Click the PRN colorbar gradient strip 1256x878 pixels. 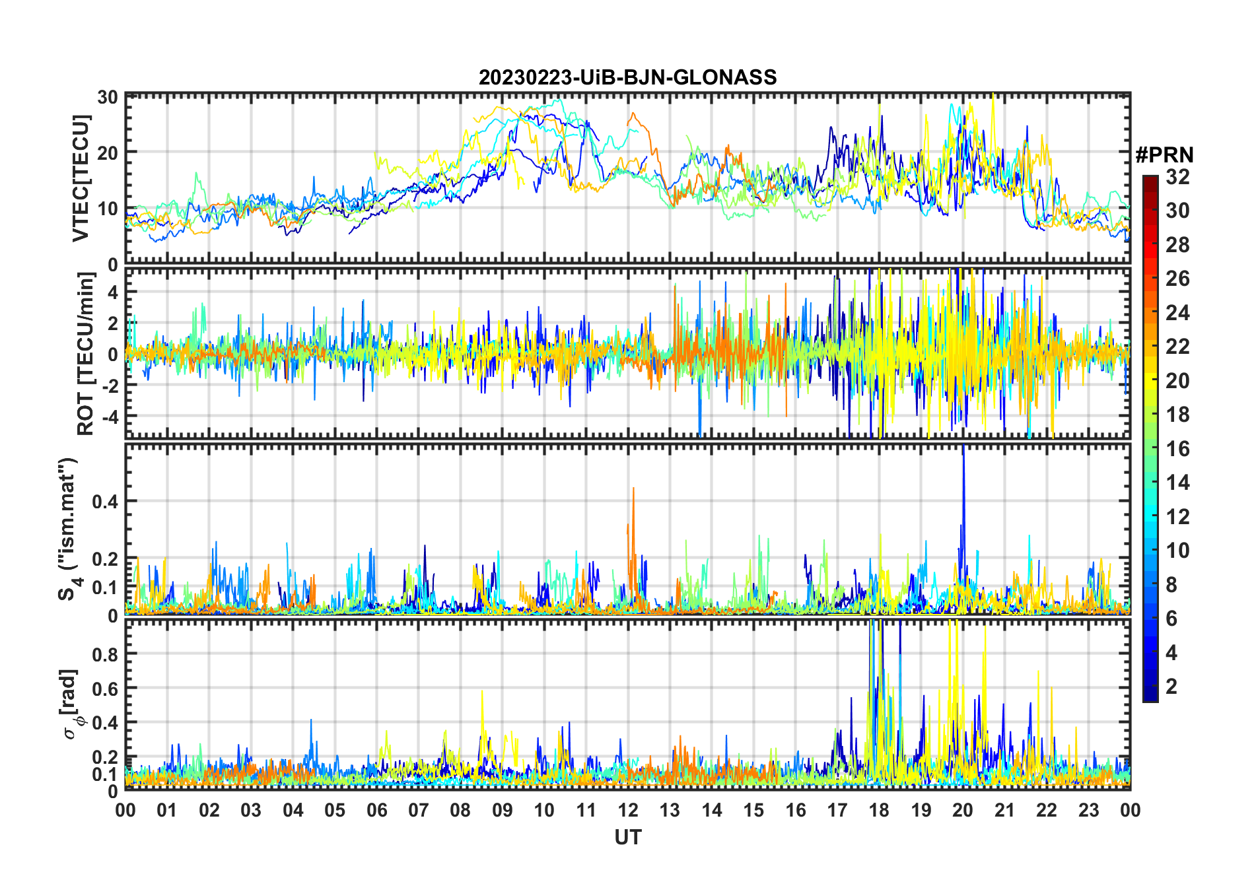click(x=1150, y=438)
